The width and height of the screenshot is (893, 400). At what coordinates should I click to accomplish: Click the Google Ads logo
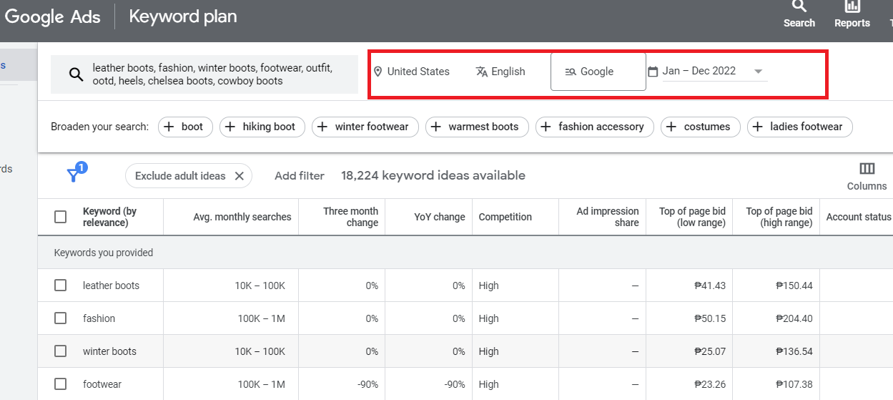[52, 16]
